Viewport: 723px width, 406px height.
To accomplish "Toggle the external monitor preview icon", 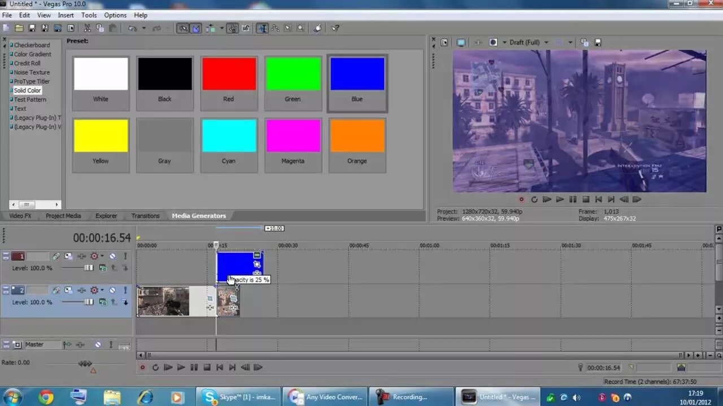I will click(x=461, y=42).
